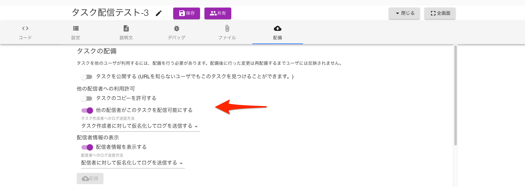
Task: Click the vertical scrollbar on the right
Action: coord(455,95)
